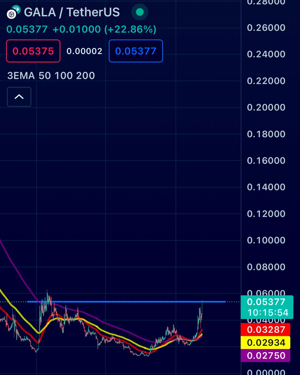Click the 0.14000 price axis label
Image resolution: width=300 pixels, height=375 pixels.
click(x=266, y=187)
